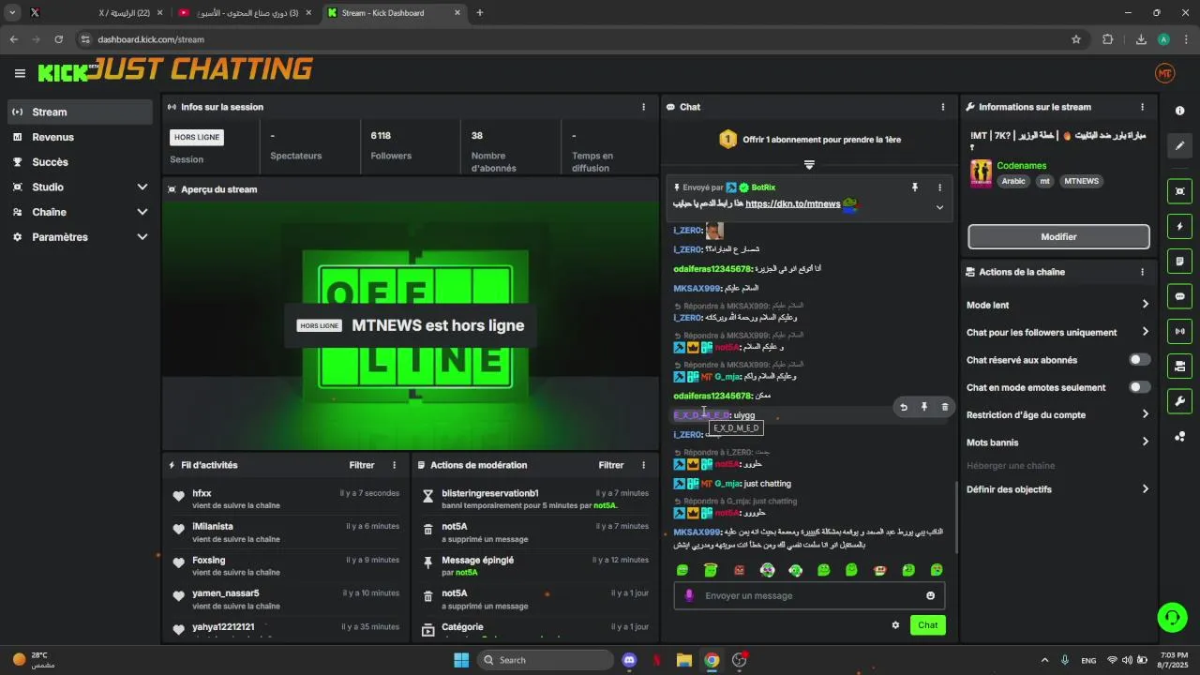The width and height of the screenshot is (1200, 675).
Task: Open Restriction d'âge du compte settings
Action: click(1057, 414)
